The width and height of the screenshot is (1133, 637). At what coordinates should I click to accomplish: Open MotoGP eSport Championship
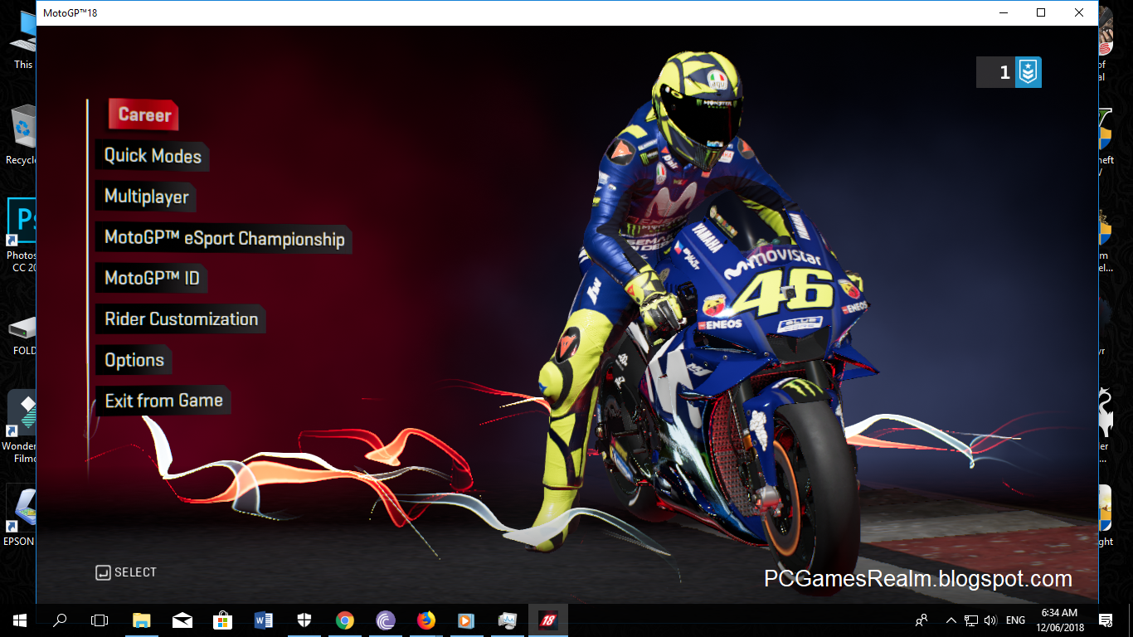pos(224,238)
